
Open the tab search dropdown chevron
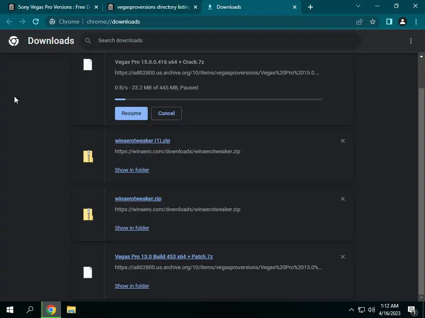[x=358, y=6]
